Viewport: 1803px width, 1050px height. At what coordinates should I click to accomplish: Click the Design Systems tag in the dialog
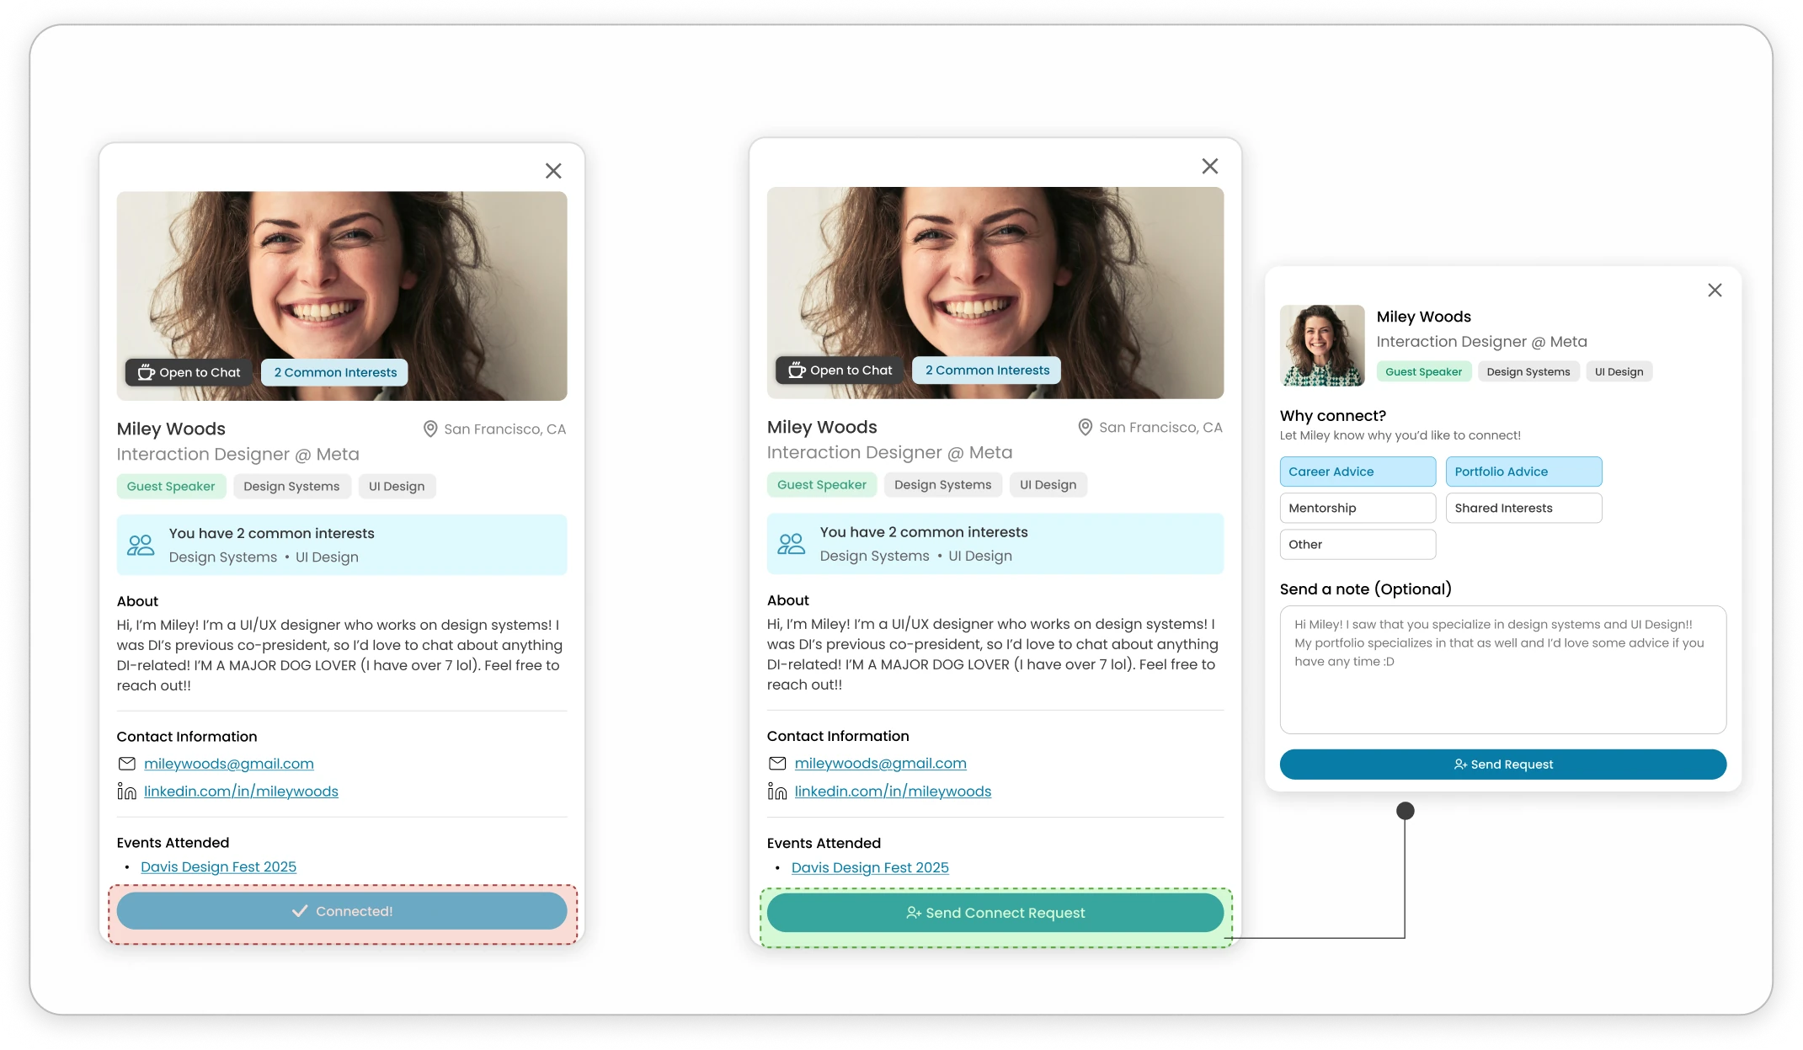1528,371
